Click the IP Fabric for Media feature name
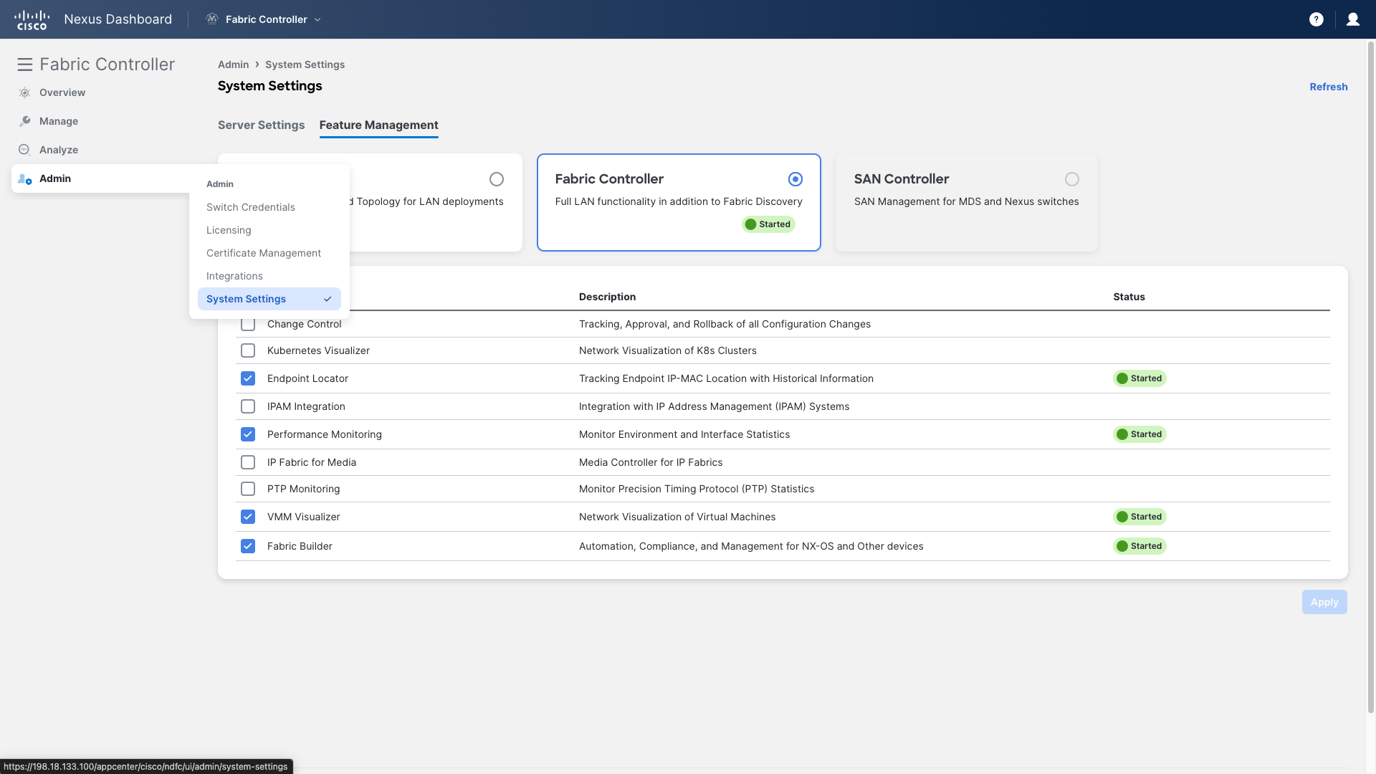 coord(312,462)
